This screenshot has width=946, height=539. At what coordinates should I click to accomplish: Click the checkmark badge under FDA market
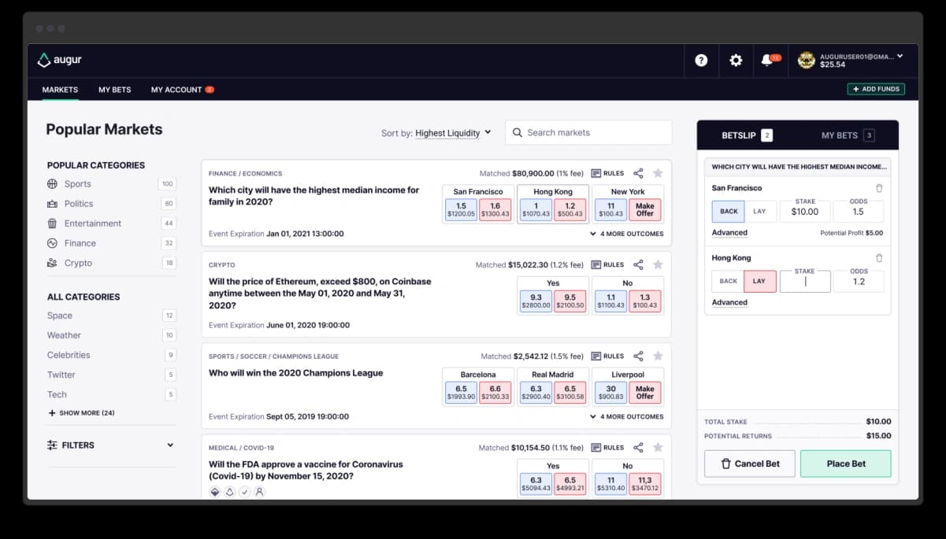(245, 492)
